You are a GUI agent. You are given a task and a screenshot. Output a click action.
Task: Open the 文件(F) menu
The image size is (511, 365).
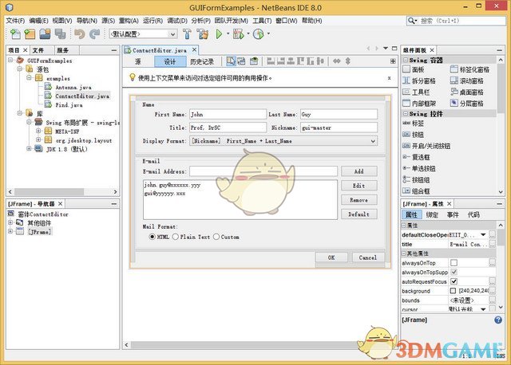tap(15, 21)
